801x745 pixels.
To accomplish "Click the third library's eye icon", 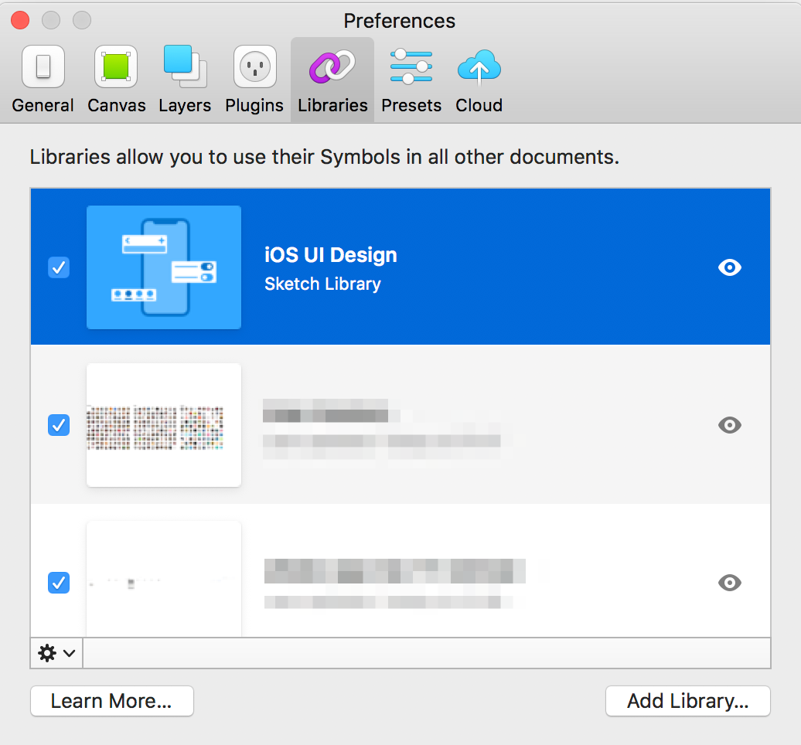I will [x=729, y=582].
